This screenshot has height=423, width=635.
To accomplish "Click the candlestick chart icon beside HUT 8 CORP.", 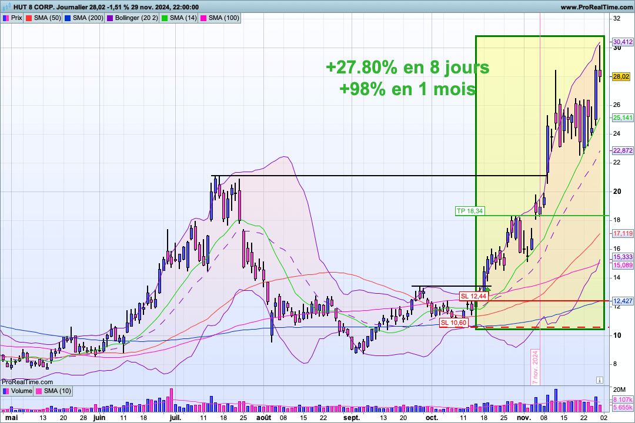I will (x=6, y=7).
